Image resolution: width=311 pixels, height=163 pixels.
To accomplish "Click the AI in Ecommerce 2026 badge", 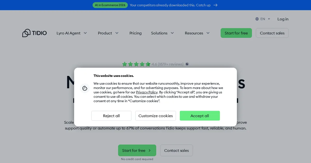I will pos(110,5).
